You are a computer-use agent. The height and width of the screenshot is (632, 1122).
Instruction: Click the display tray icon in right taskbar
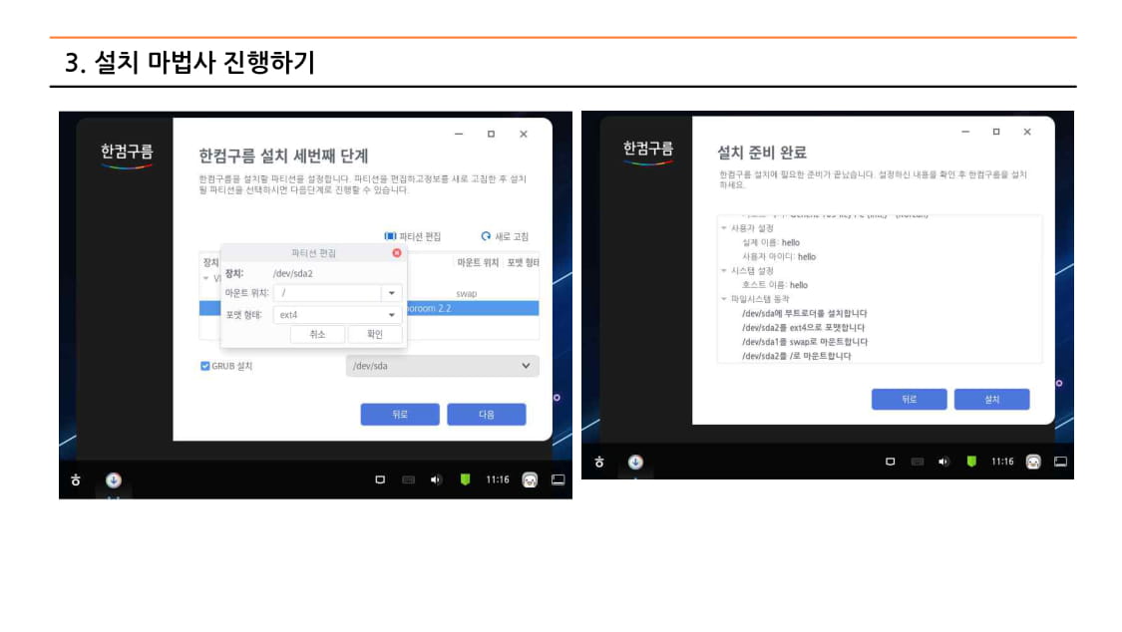tap(891, 462)
